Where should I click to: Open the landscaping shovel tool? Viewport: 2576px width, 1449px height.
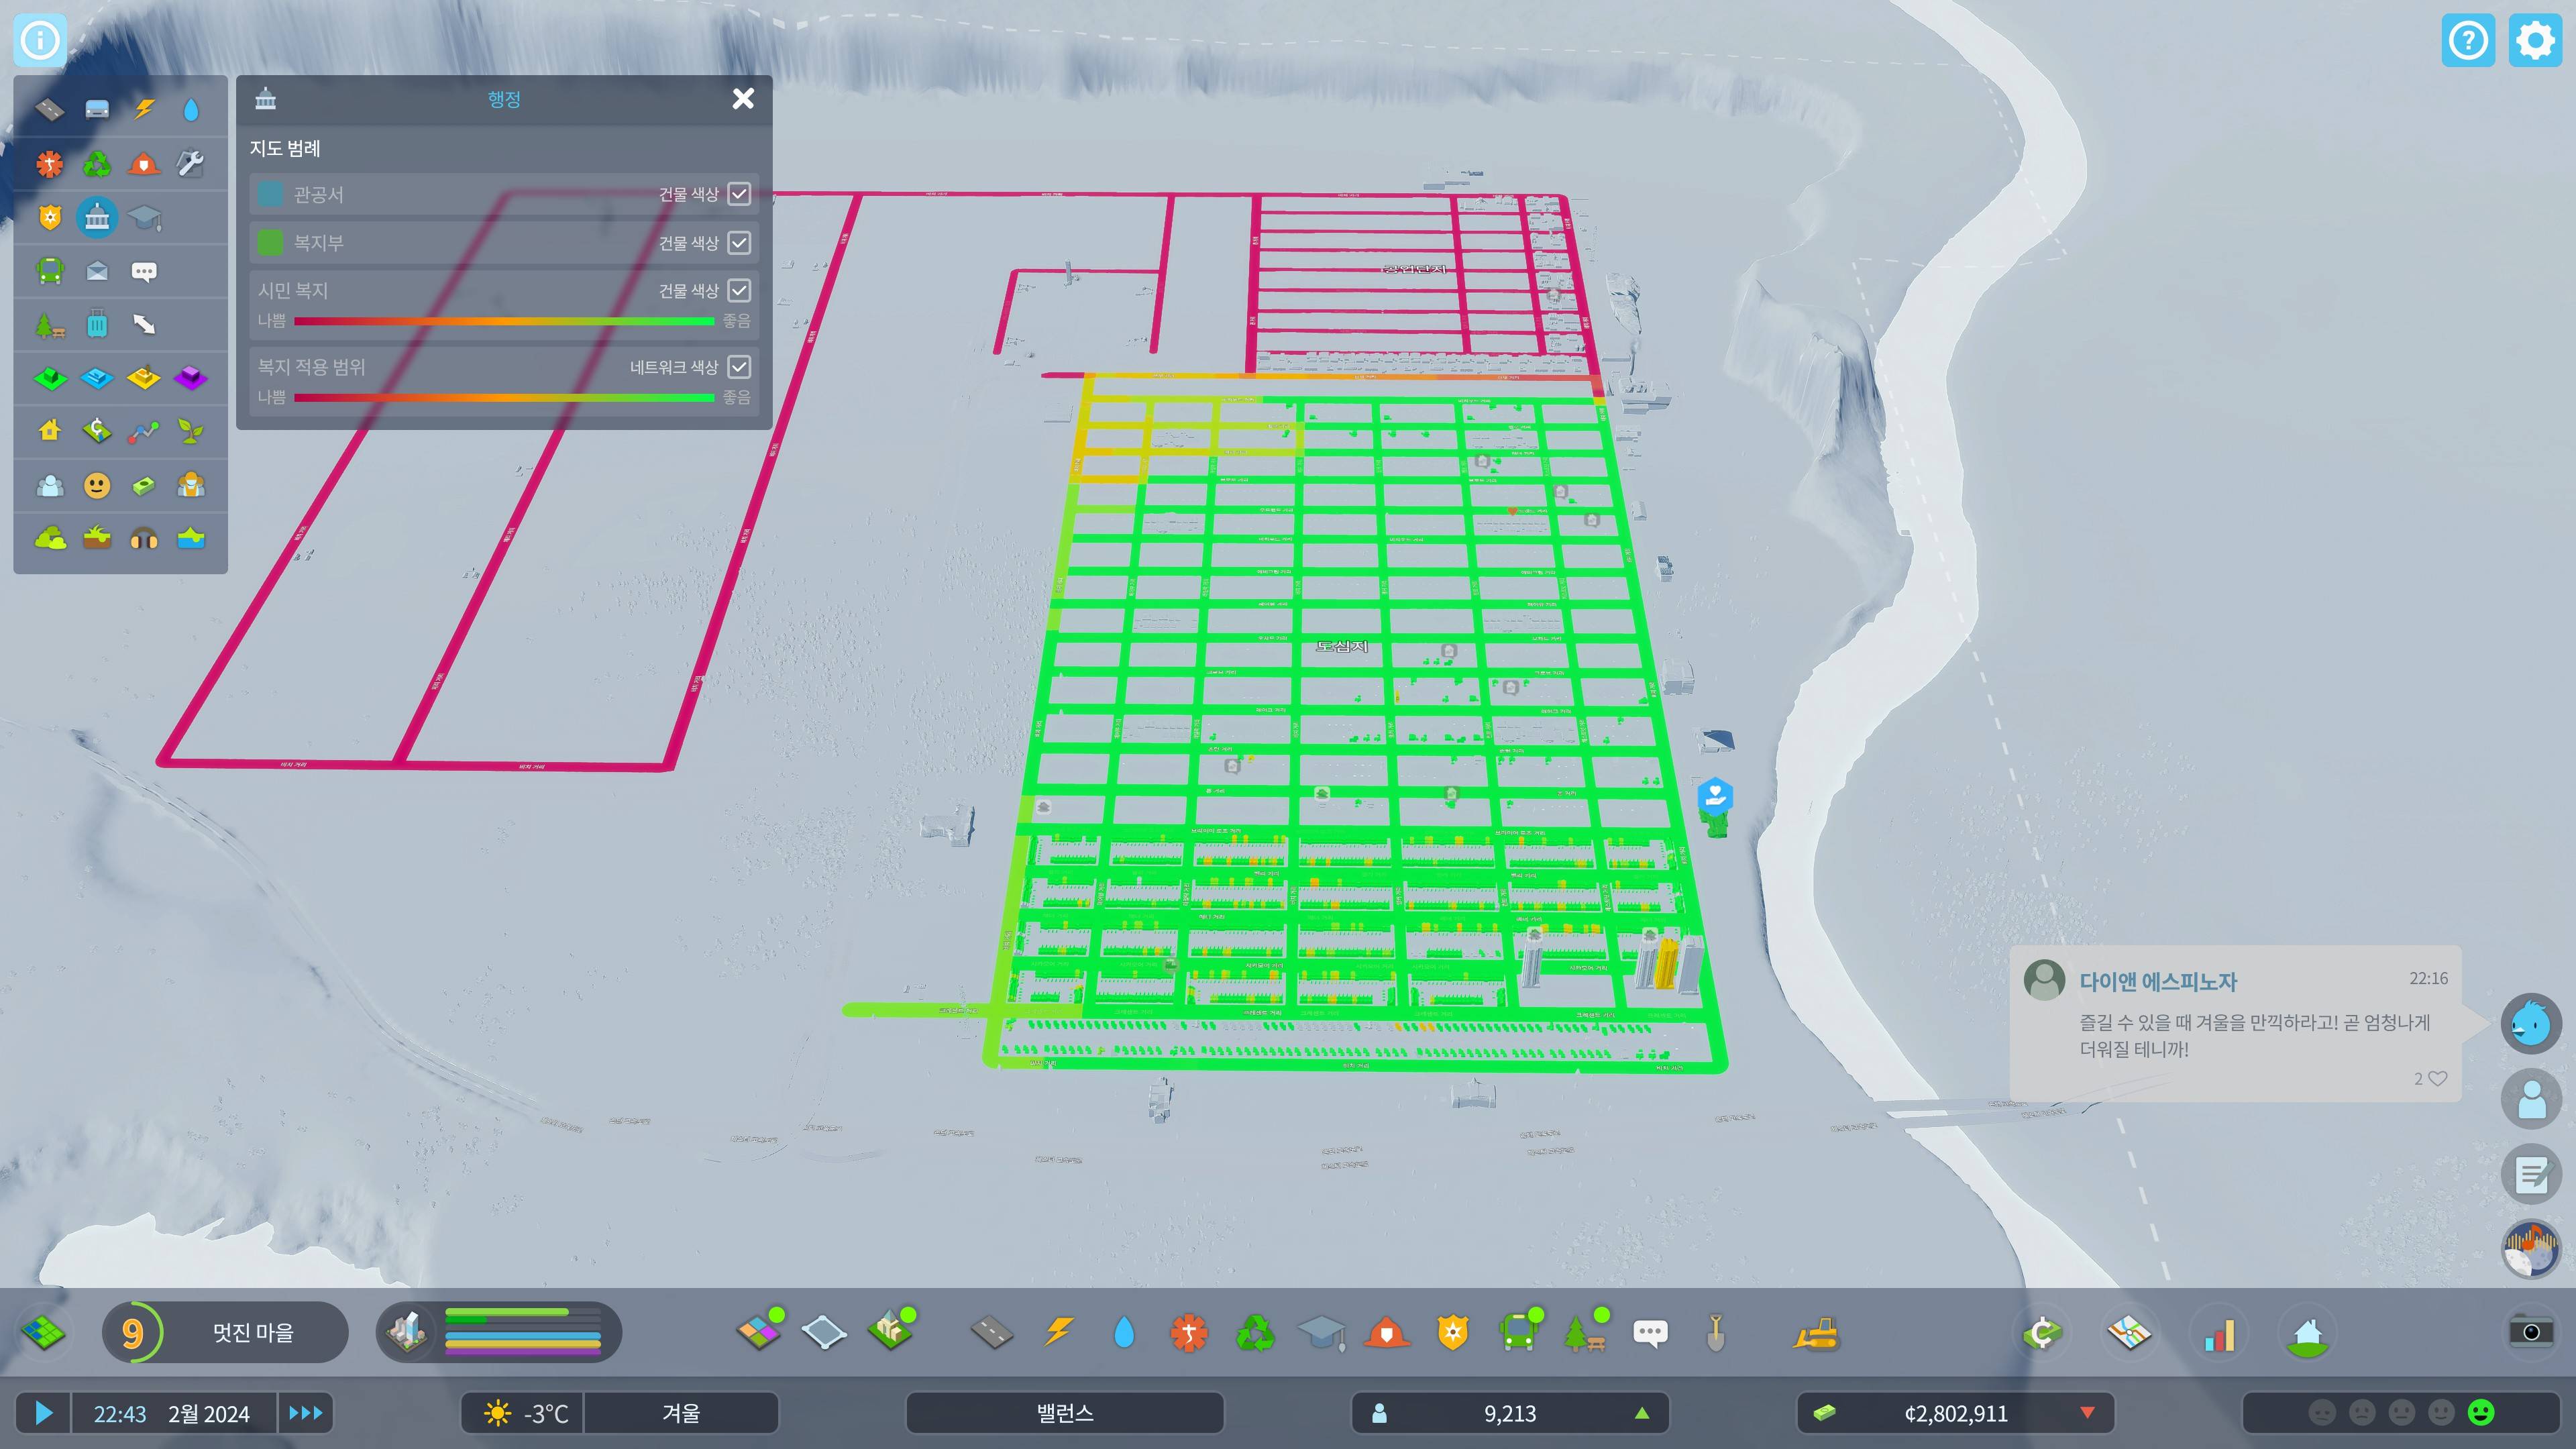click(x=1715, y=1333)
